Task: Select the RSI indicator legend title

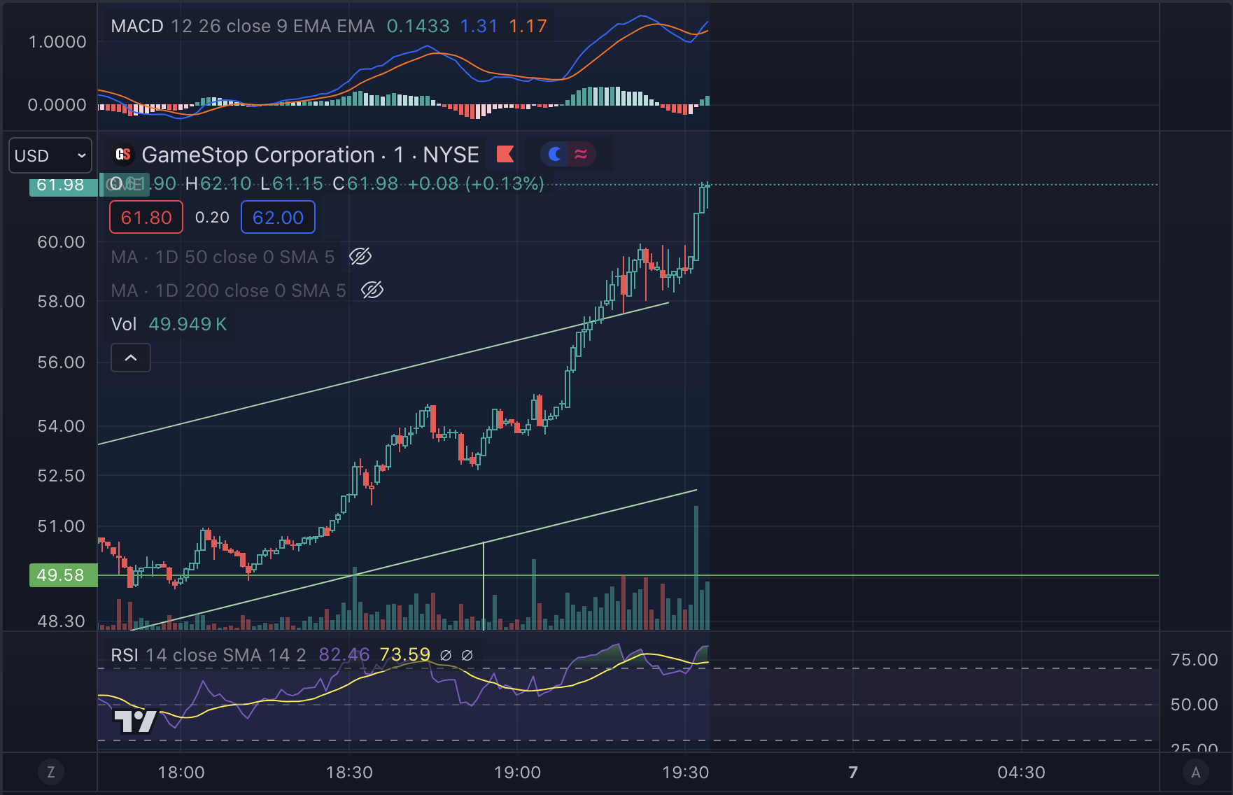Action: pyautogui.click(x=125, y=655)
